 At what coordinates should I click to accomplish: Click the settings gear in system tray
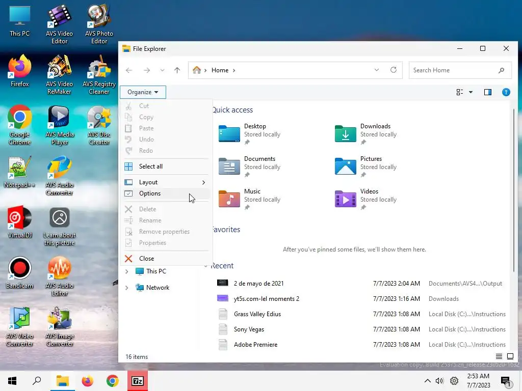[454, 381]
